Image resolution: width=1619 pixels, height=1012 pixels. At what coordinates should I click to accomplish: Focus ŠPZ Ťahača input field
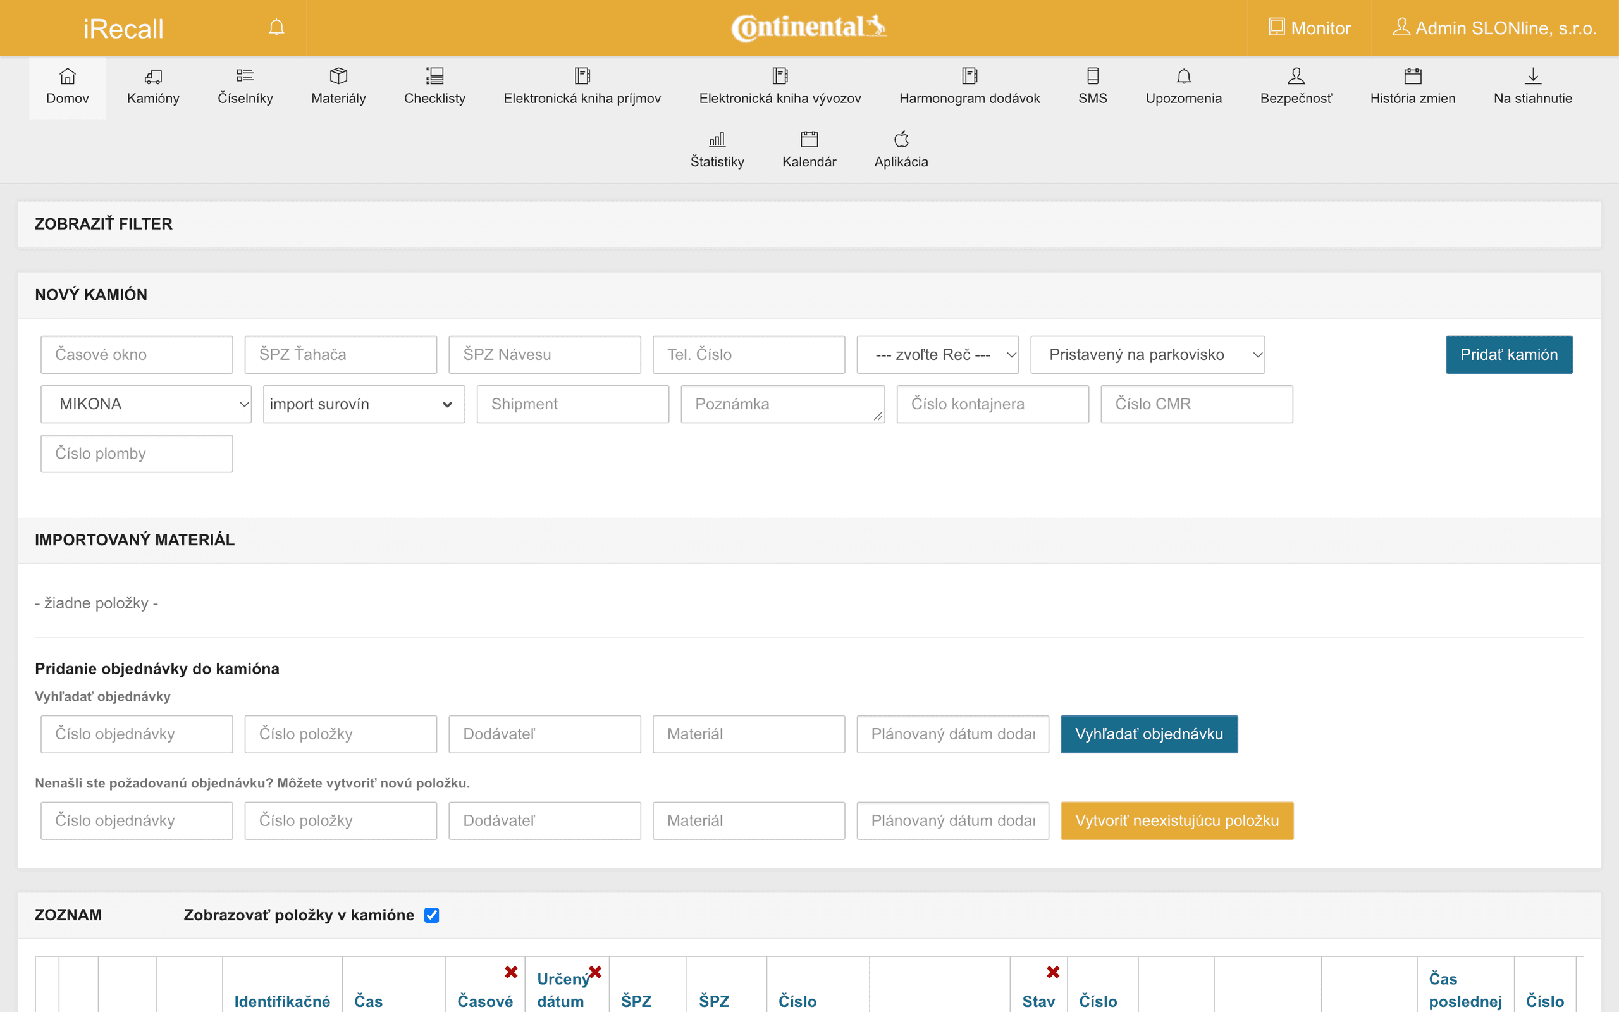(x=340, y=355)
